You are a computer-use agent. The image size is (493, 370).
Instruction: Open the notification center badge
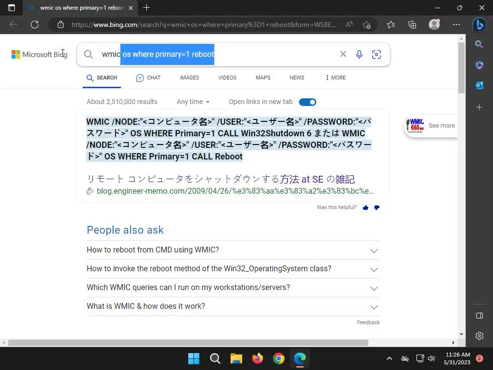[x=480, y=358]
